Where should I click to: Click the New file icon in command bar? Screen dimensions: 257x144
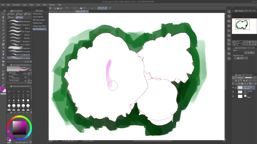click(55, 8)
